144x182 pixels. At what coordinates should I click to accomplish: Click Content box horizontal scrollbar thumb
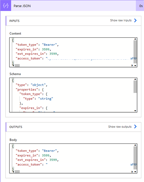point(17,66)
